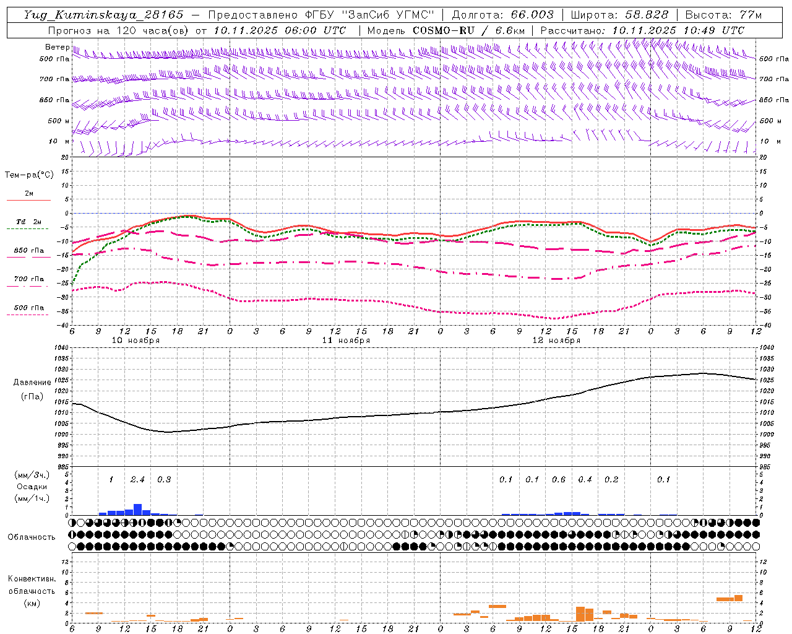The height and width of the screenshot is (634, 792).
Task: Jump to the 10 ноября date label
Action: 136,341
